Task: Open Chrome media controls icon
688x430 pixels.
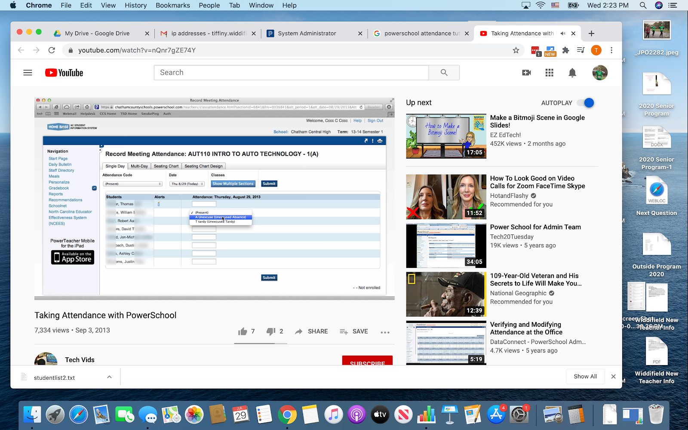Action: tap(580, 50)
